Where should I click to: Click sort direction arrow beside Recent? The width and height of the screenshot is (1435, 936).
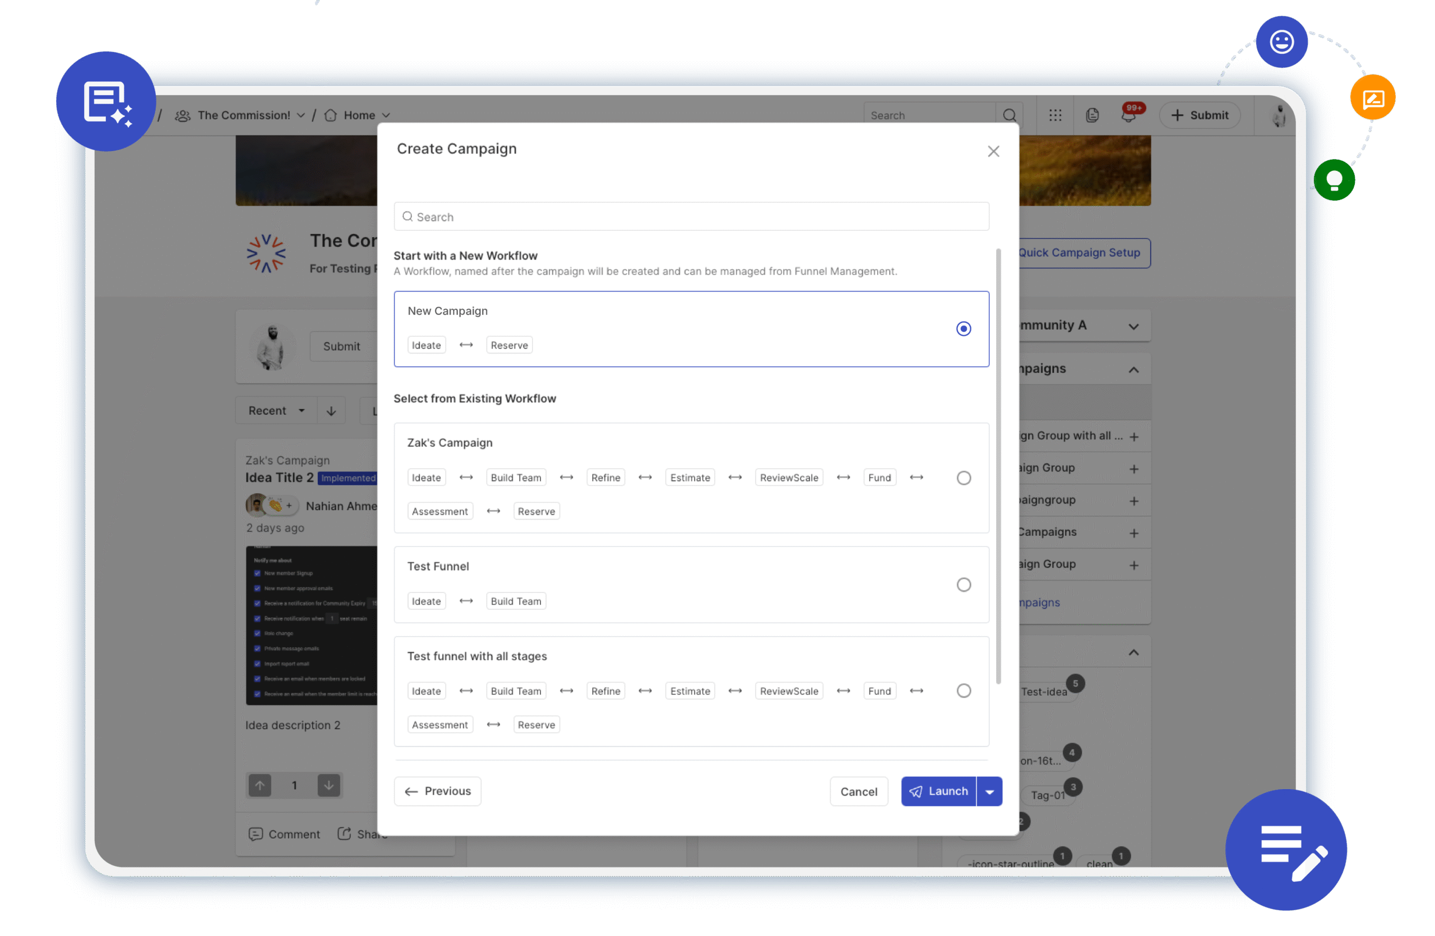pyautogui.click(x=331, y=411)
